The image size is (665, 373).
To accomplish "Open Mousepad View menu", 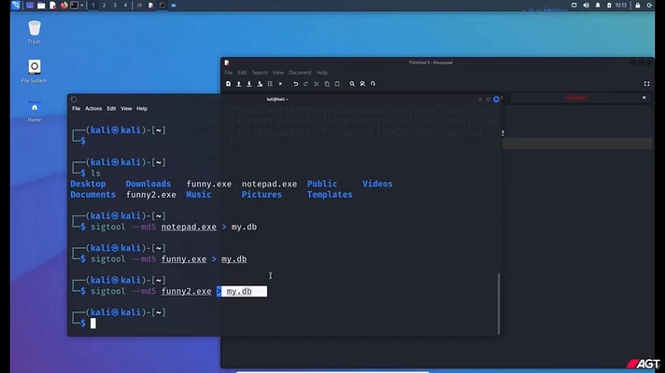I will pos(277,73).
